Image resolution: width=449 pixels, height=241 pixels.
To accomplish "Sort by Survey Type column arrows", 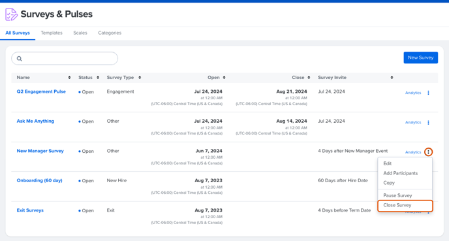I will (140, 78).
